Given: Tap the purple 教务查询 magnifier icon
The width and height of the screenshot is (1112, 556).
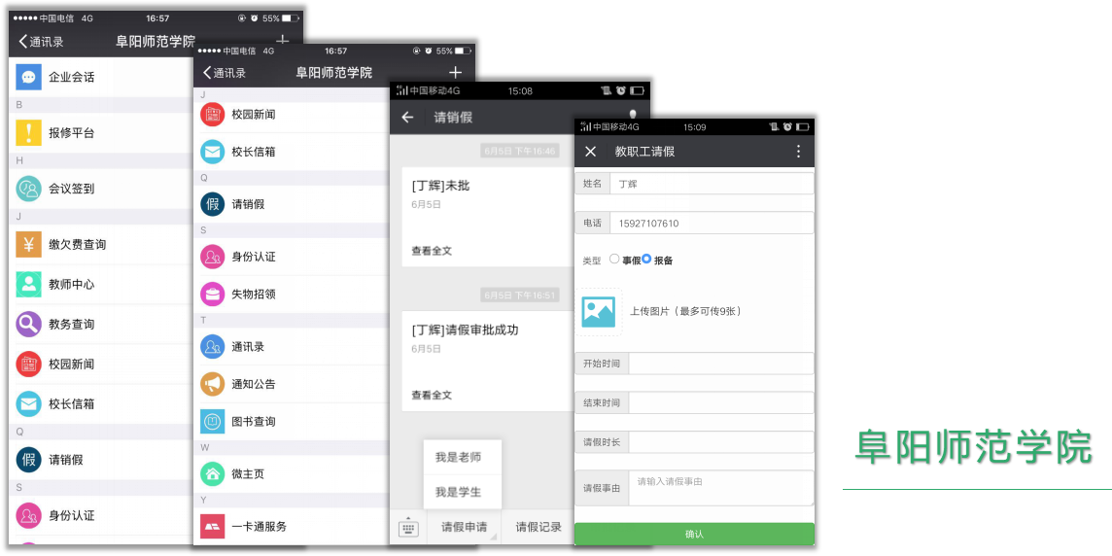Looking at the screenshot, I should tap(28, 324).
